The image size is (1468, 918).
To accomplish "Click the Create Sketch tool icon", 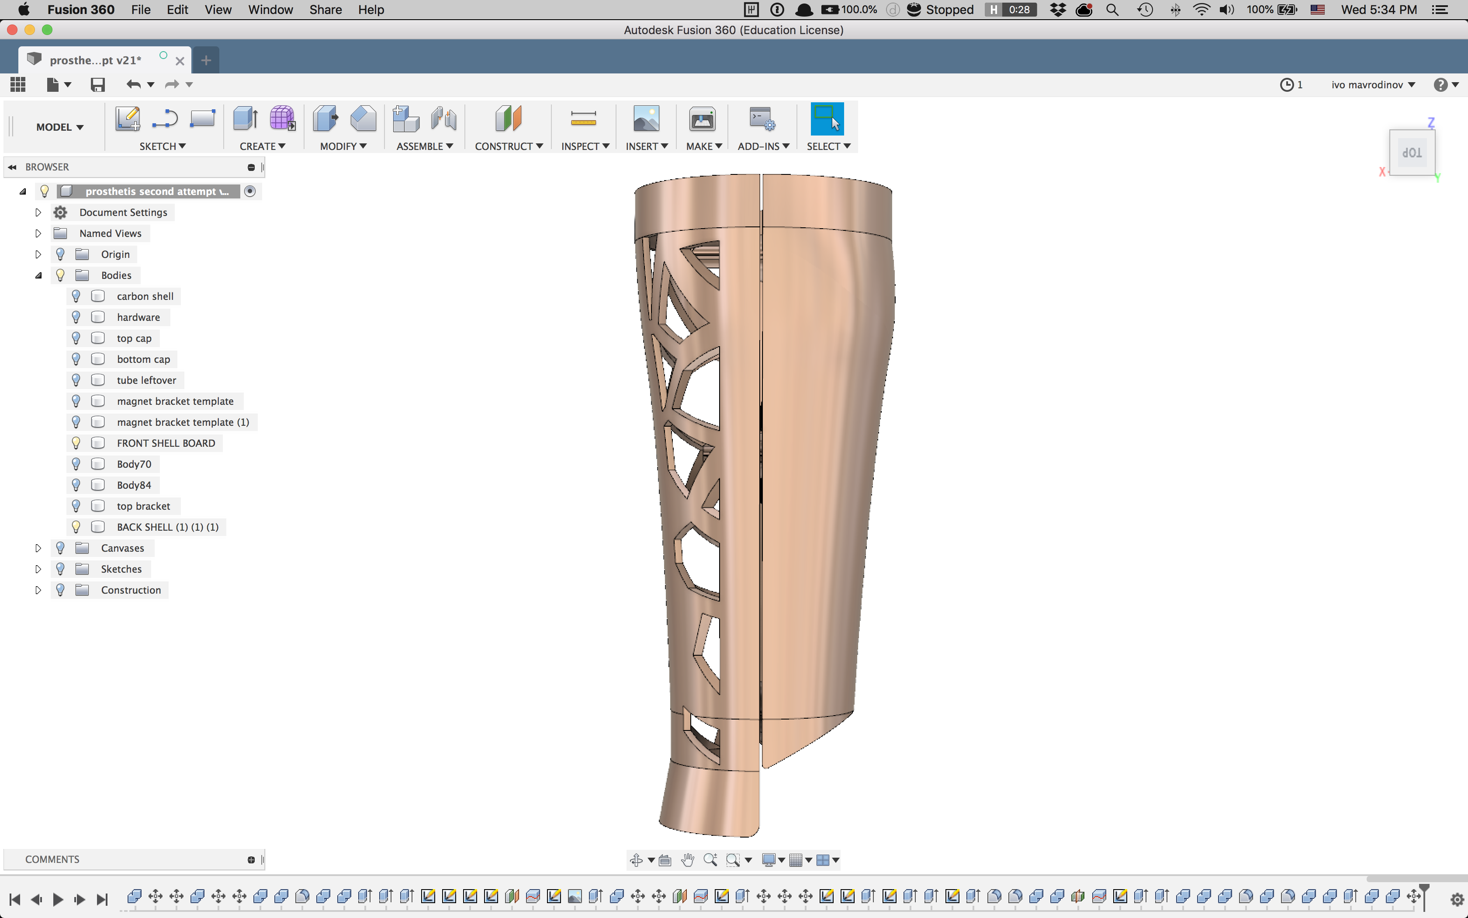I will tap(128, 118).
